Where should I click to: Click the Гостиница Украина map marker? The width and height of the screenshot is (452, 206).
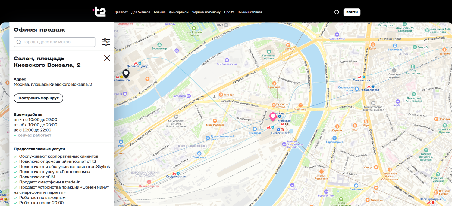click(x=269, y=52)
